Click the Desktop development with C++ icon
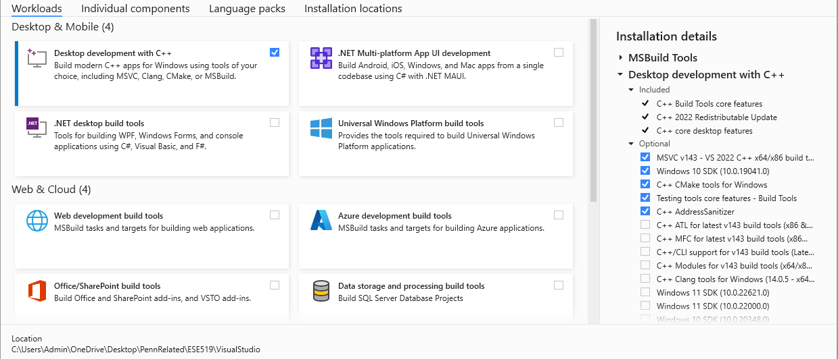 [x=36, y=58]
